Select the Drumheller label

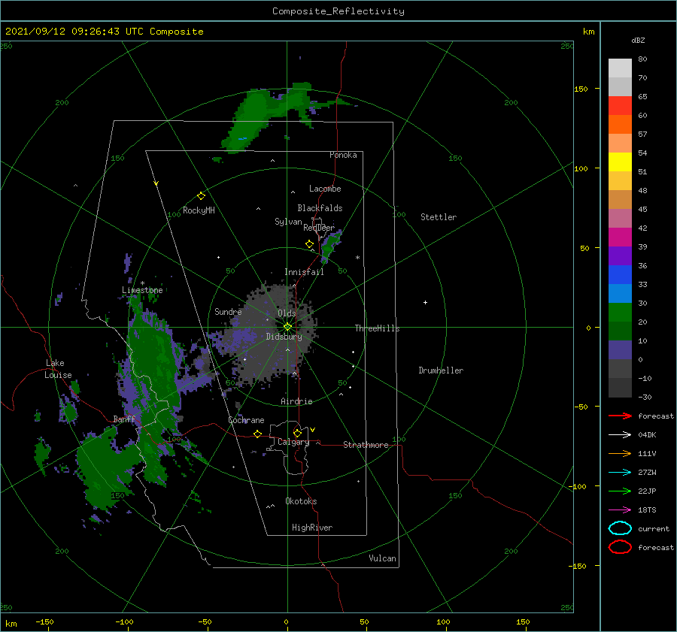pyautogui.click(x=441, y=370)
